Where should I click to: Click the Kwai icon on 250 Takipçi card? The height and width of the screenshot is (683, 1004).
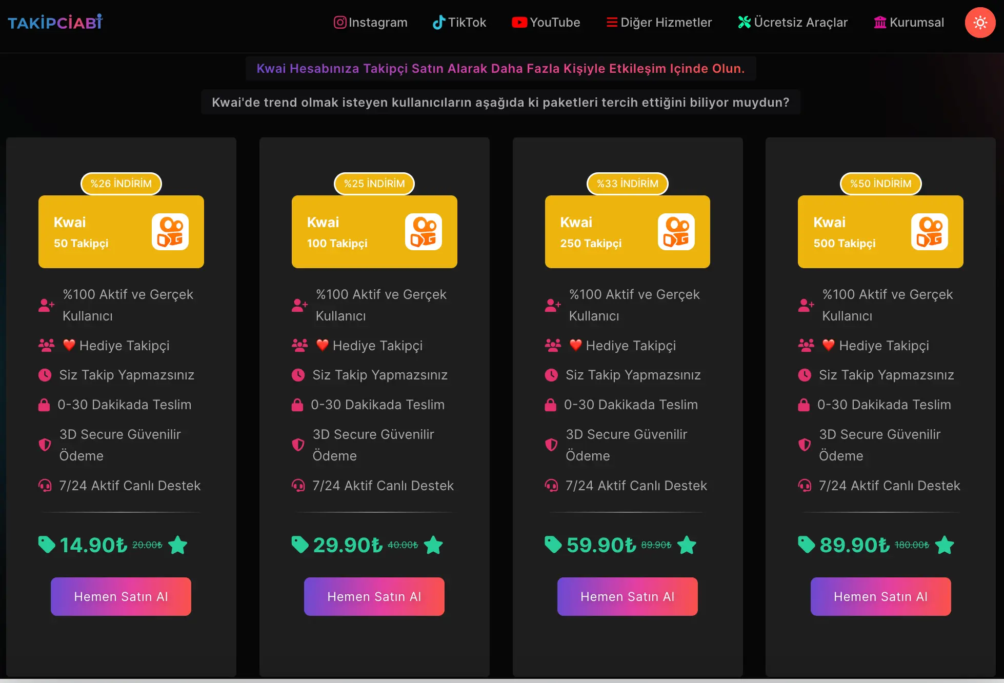click(x=676, y=232)
